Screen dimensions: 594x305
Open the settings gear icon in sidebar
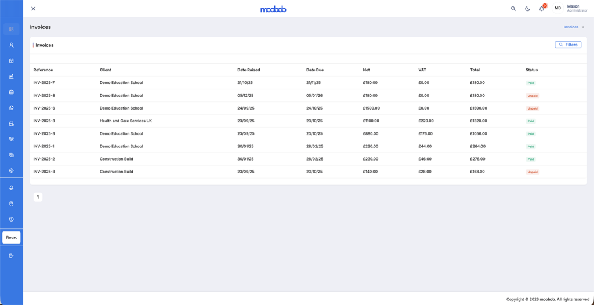[11, 170]
